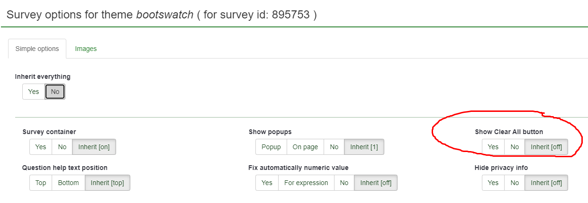This screenshot has width=588, height=203.
Task: Disable Survey container with No
Action: (62, 147)
